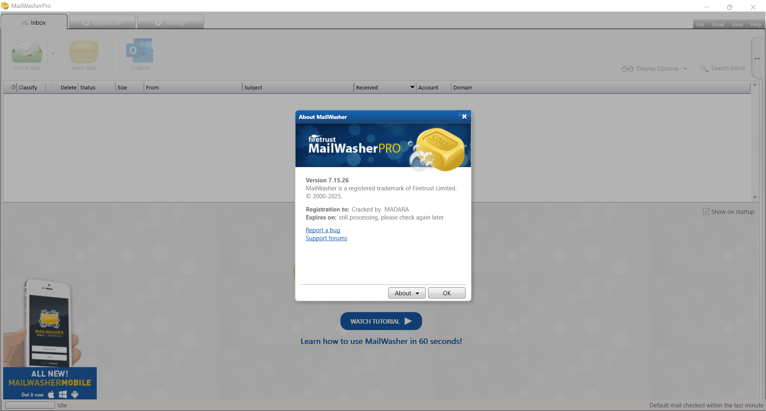Switch to the Recycle Bin tab
Screen dimensions: 766x411
[x=102, y=23]
